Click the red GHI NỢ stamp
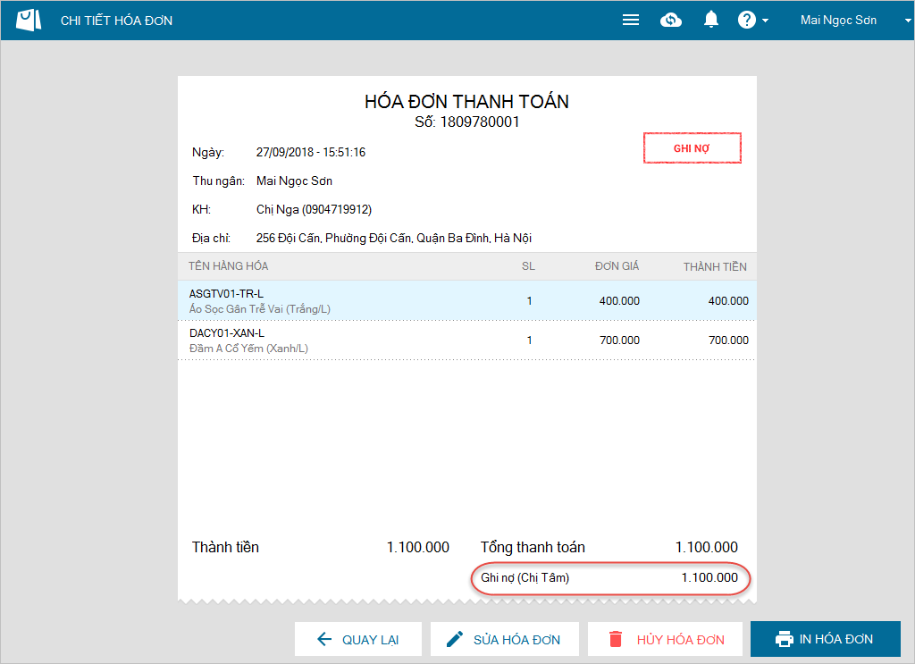This screenshot has height=664, width=915. [692, 148]
